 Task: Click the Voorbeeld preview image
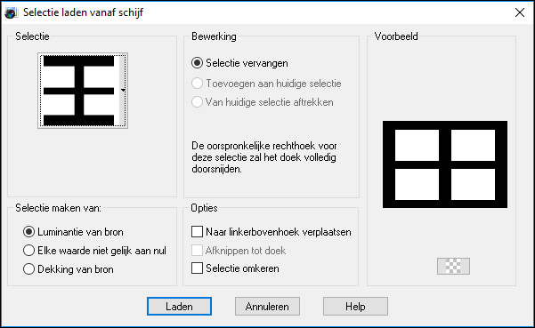(445, 164)
